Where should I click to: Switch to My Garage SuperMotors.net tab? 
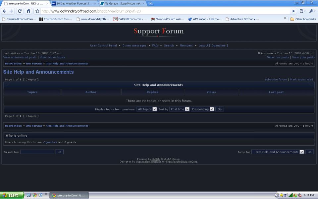click(123, 3)
